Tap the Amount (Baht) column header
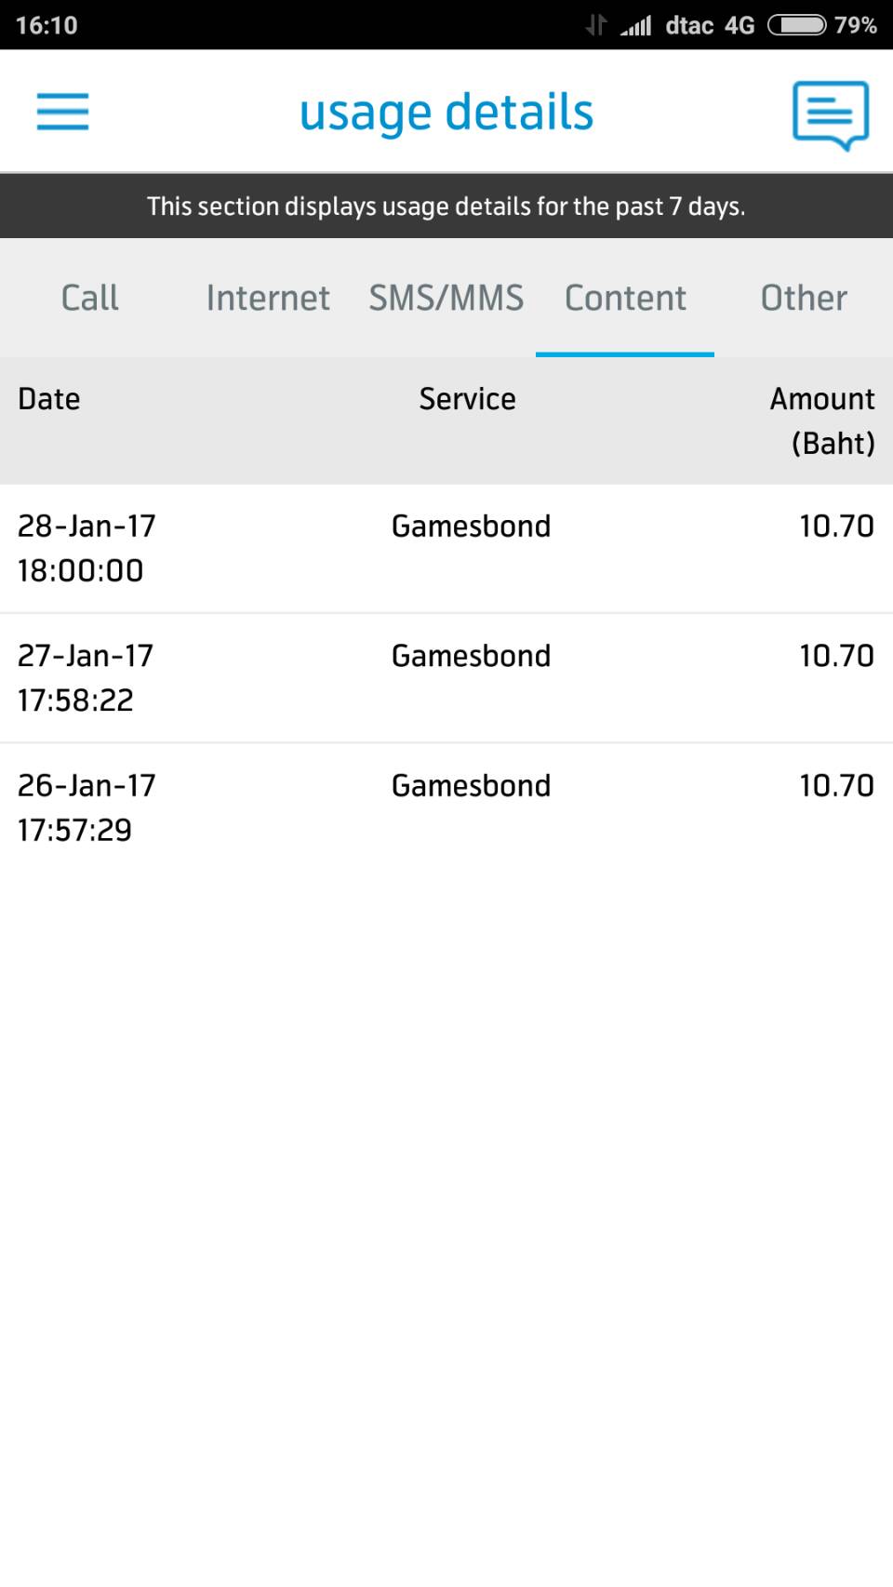This screenshot has height=1587, width=893. click(x=823, y=420)
